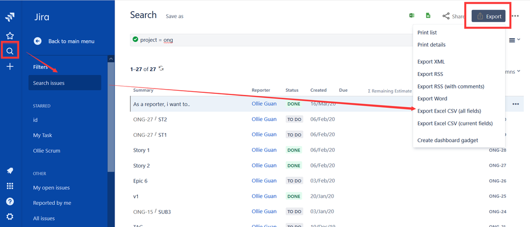Click the Ollie Guan reporter in Epic 6 row
Viewport: 530px width, 227px height.
264,181
